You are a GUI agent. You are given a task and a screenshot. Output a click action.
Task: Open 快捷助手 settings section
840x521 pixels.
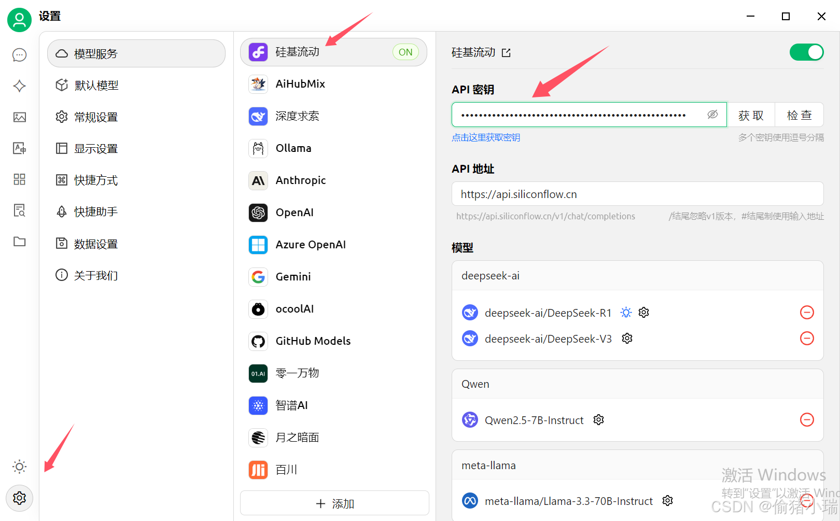[x=136, y=212]
